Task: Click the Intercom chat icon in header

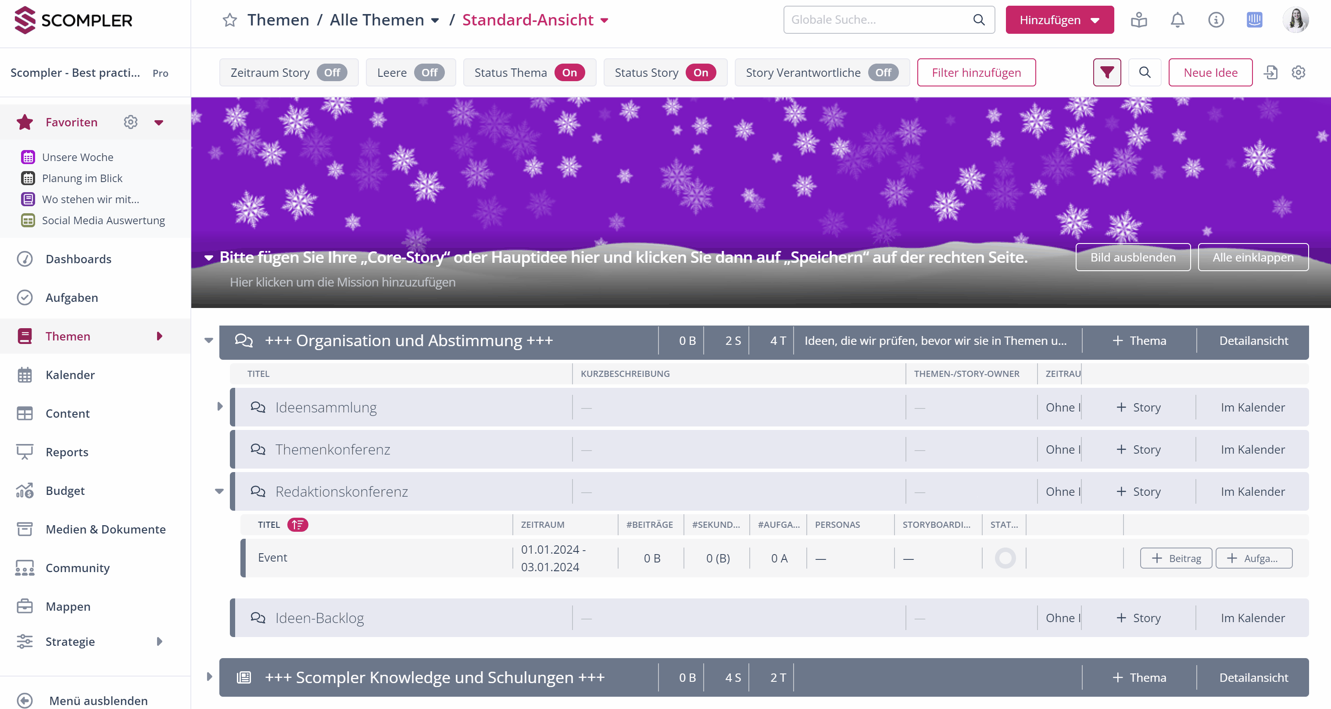Action: (1254, 20)
